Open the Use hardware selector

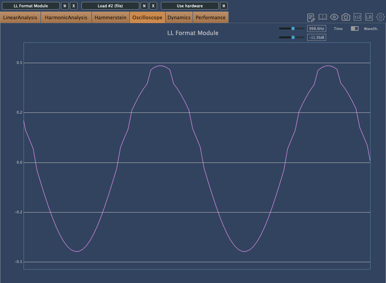(190, 6)
